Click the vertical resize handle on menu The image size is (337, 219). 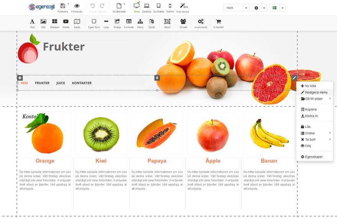click(157, 78)
